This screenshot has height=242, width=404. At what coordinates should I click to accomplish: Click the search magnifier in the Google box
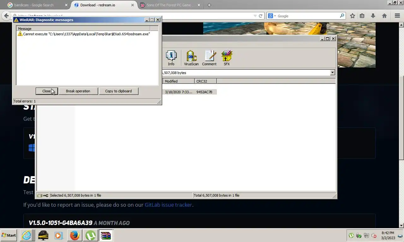tap(342, 16)
